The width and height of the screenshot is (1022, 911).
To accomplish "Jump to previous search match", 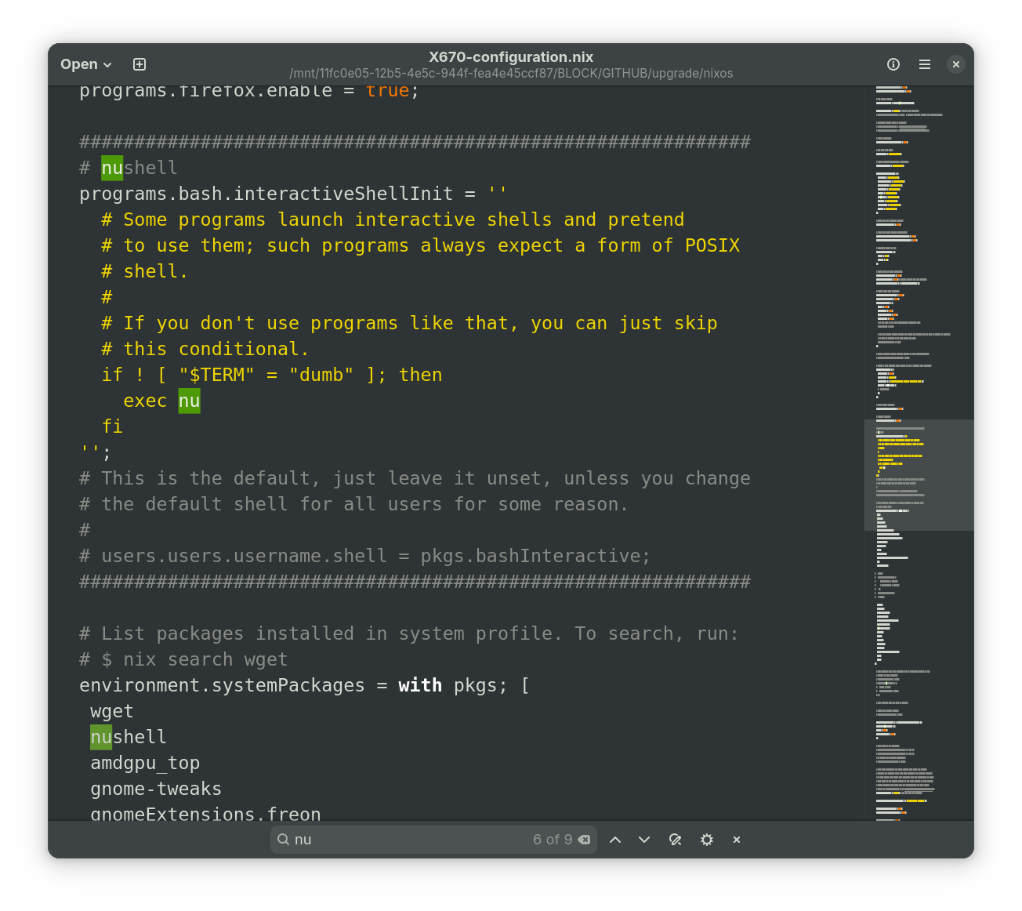I will 615,840.
